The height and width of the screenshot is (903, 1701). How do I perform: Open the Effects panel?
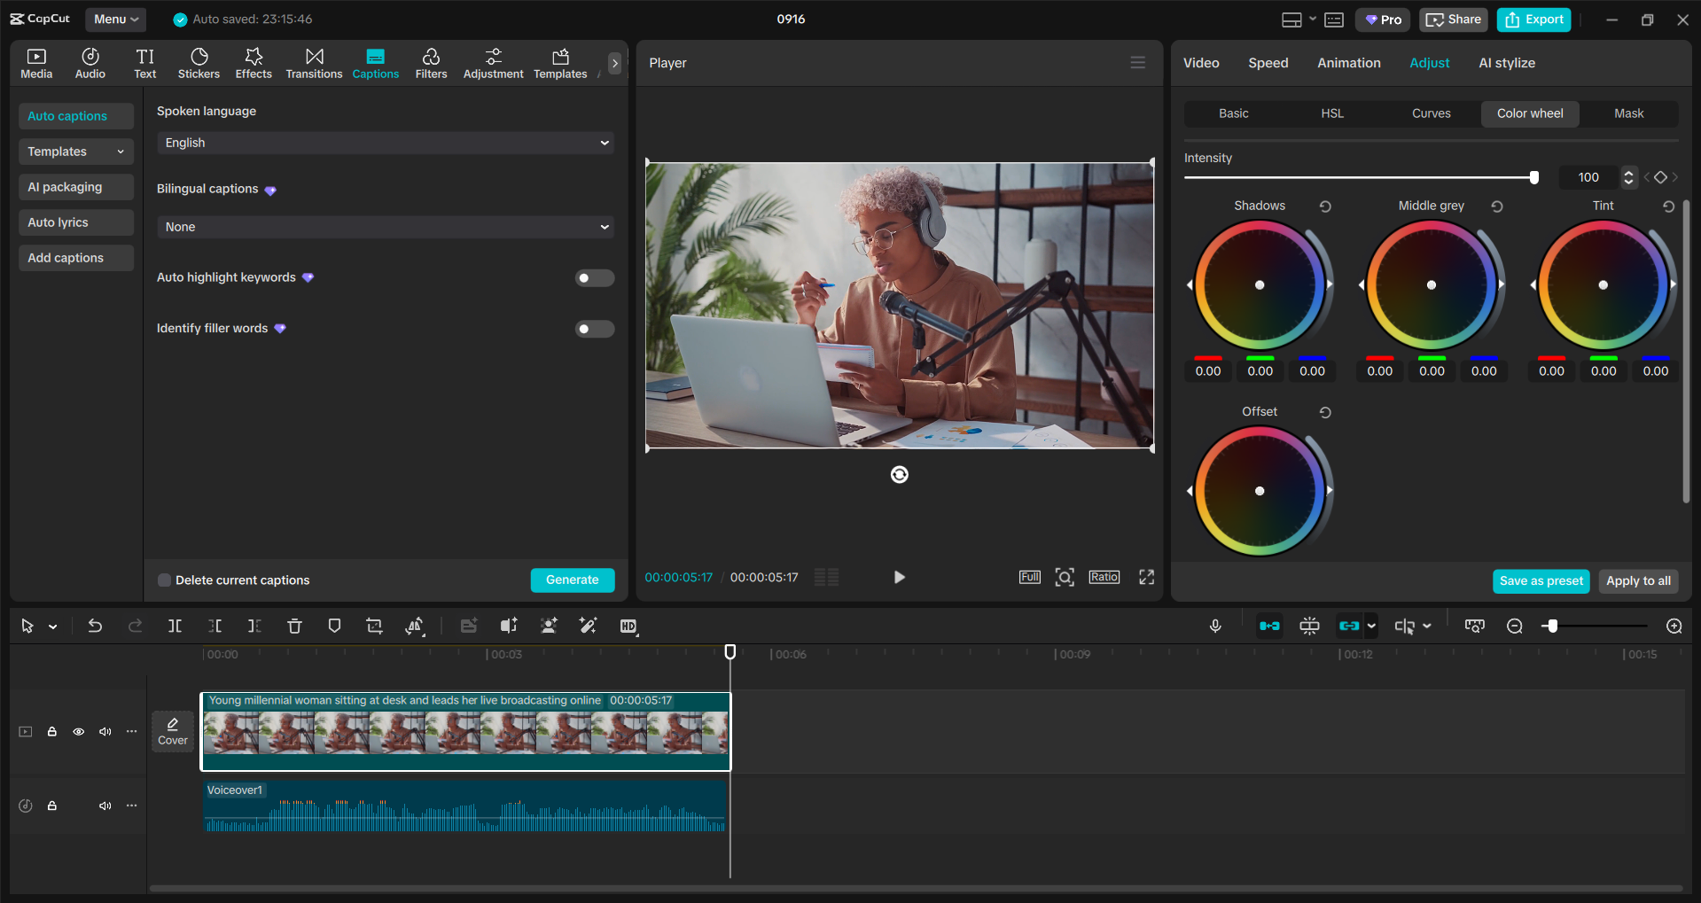(x=254, y=62)
